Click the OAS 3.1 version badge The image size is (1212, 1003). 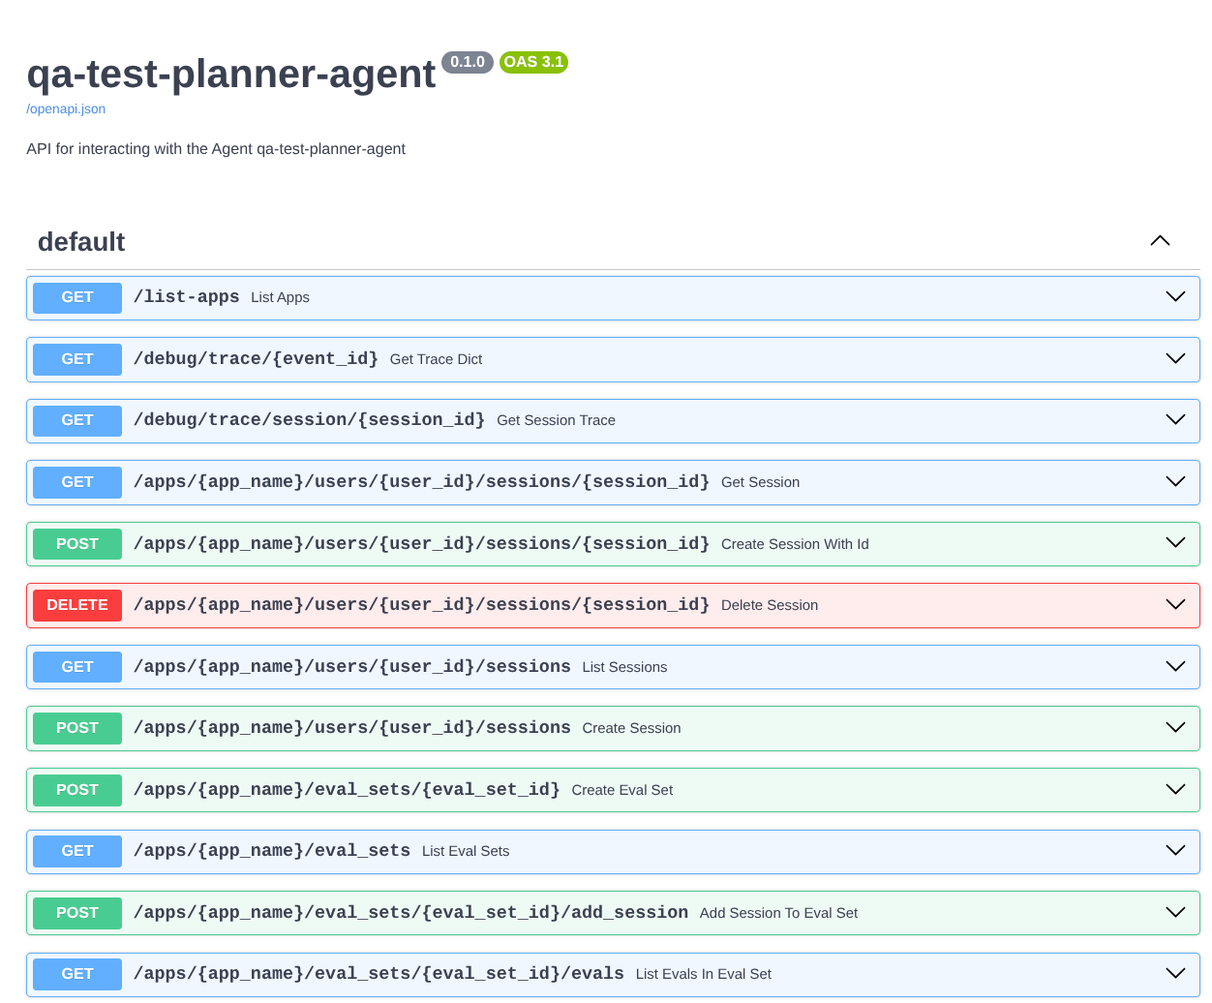click(533, 62)
